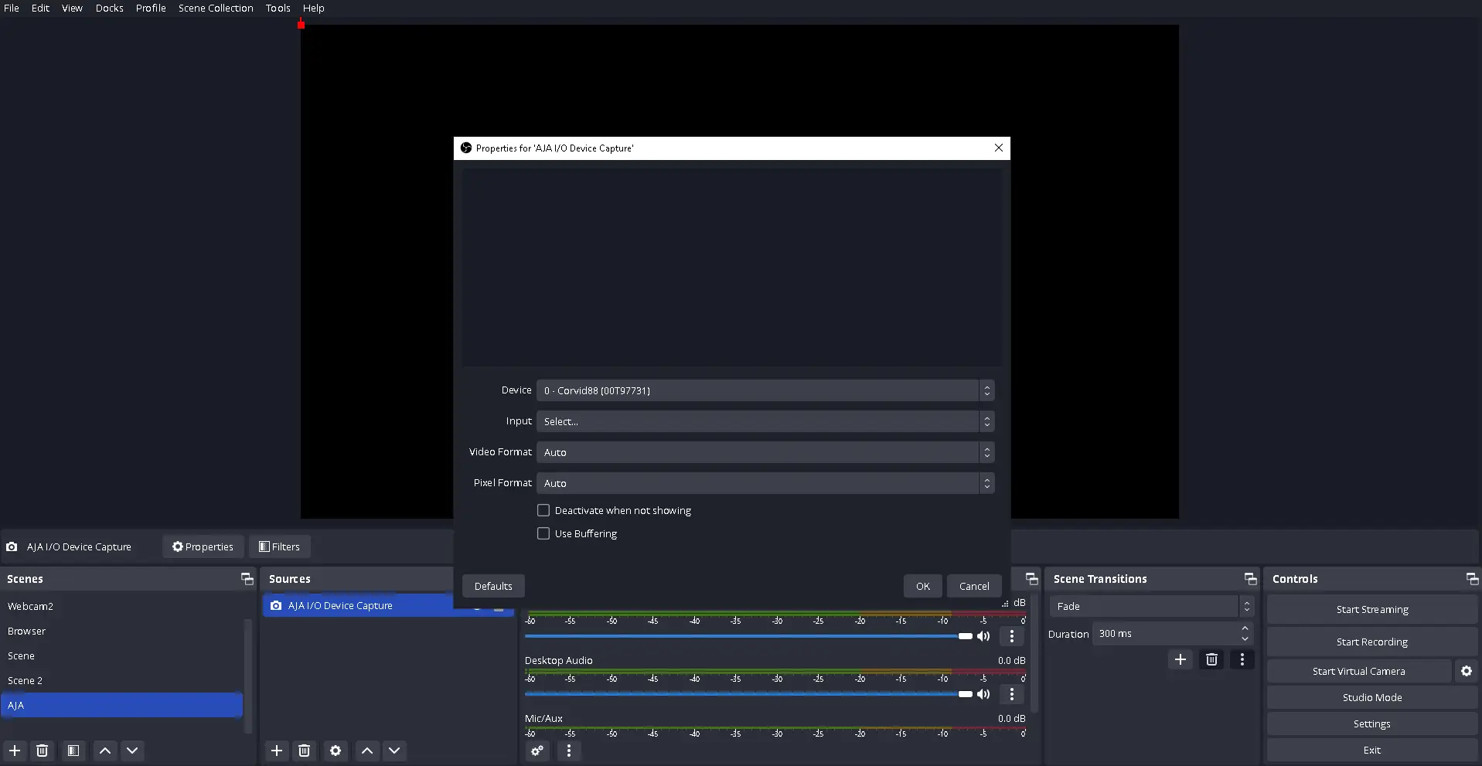This screenshot has height=766, width=1482.
Task: Click the add transition plus icon
Action: click(x=1180, y=659)
